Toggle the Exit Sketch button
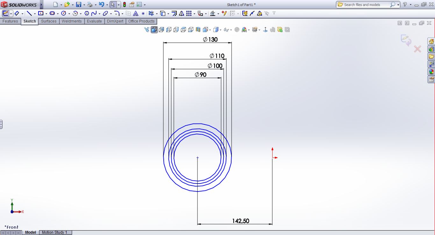 point(5,13)
